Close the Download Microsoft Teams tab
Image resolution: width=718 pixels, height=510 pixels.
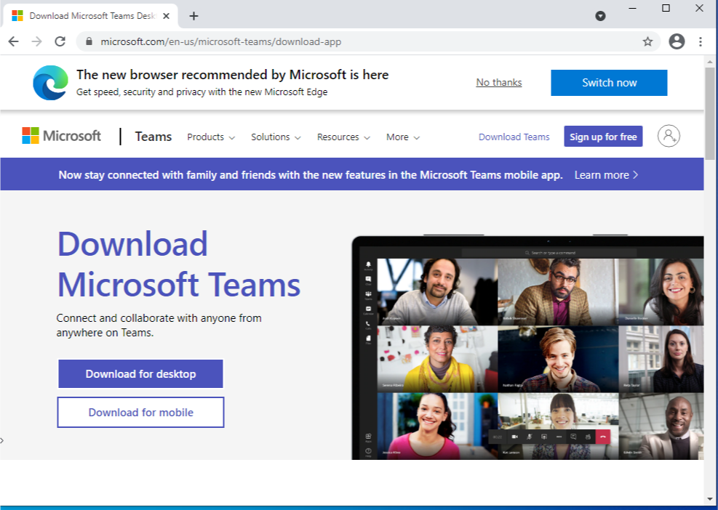(166, 16)
